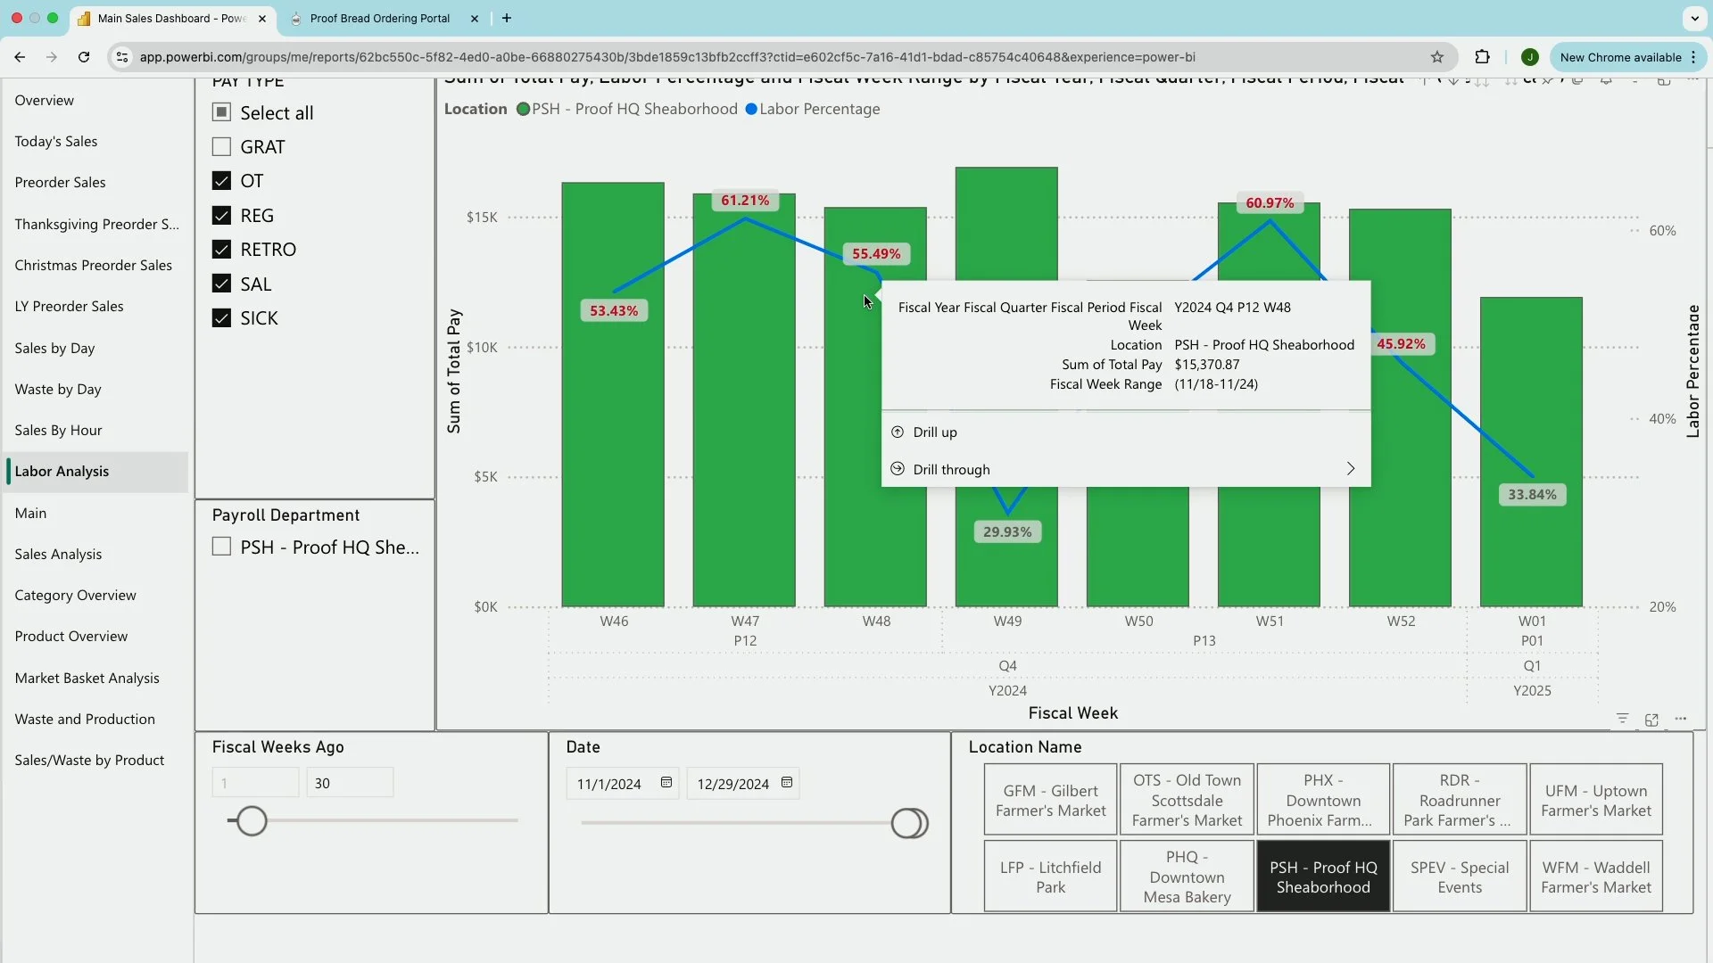Expand the Drill through submenu arrow
Screen dimensions: 1713x963
[1350, 469]
